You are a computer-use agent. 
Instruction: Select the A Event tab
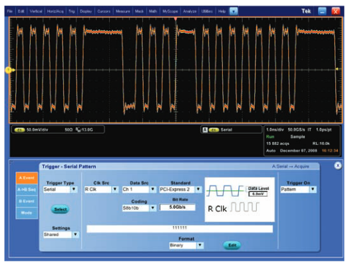[27, 178]
